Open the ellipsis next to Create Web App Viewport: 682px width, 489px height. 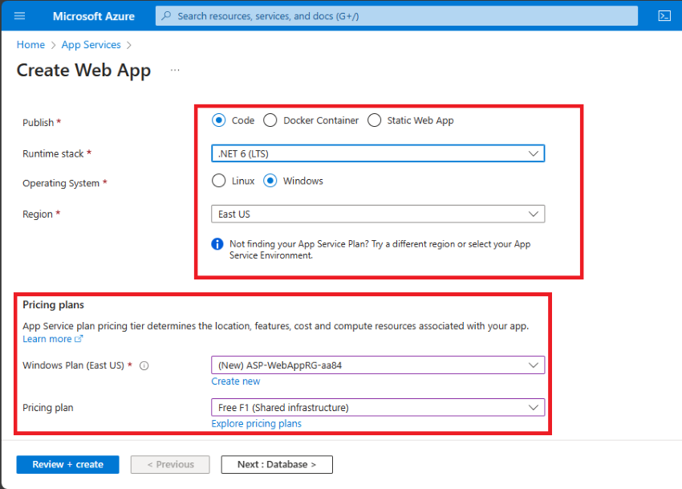point(175,71)
